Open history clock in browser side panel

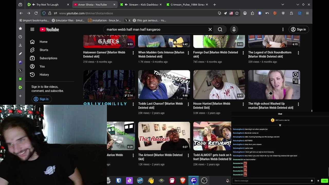(20, 37)
